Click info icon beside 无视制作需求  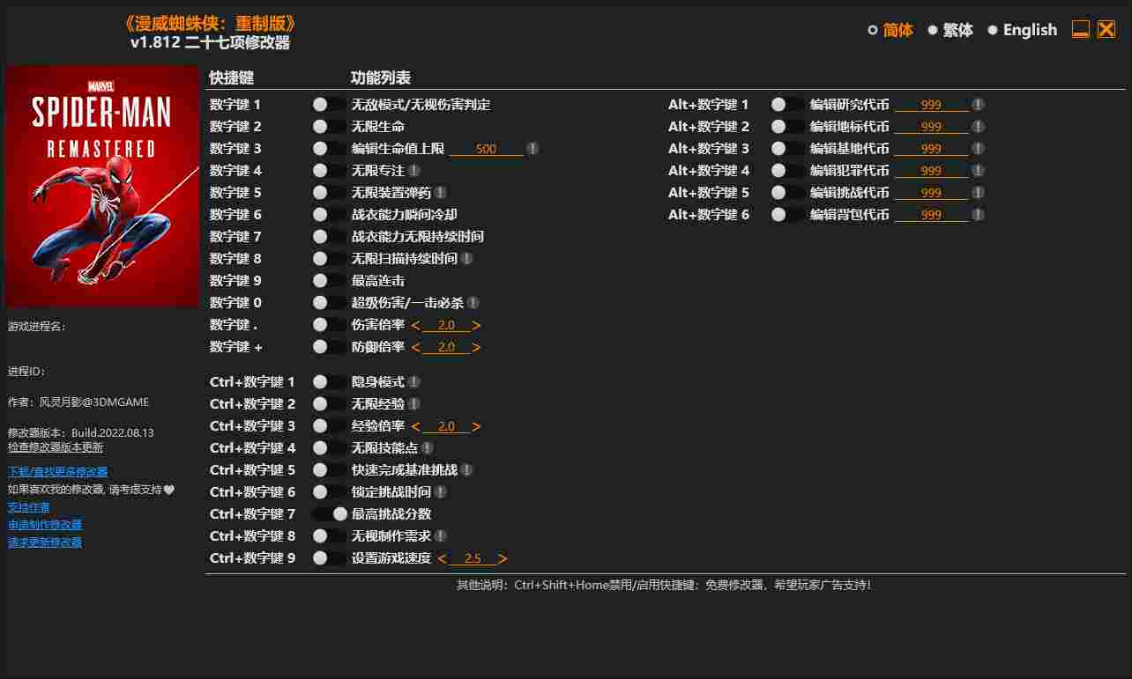pyautogui.click(x=440, y=536)
